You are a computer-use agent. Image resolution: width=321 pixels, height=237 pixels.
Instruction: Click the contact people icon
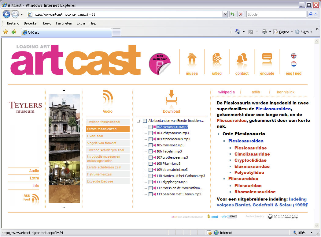pos(242,60)
